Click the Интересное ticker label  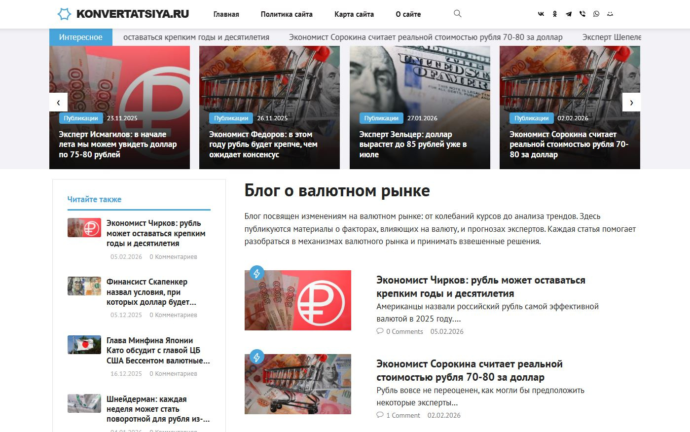(81, 37)
